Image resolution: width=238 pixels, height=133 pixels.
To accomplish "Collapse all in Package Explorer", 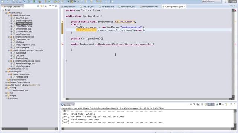I will click(38, 6).
